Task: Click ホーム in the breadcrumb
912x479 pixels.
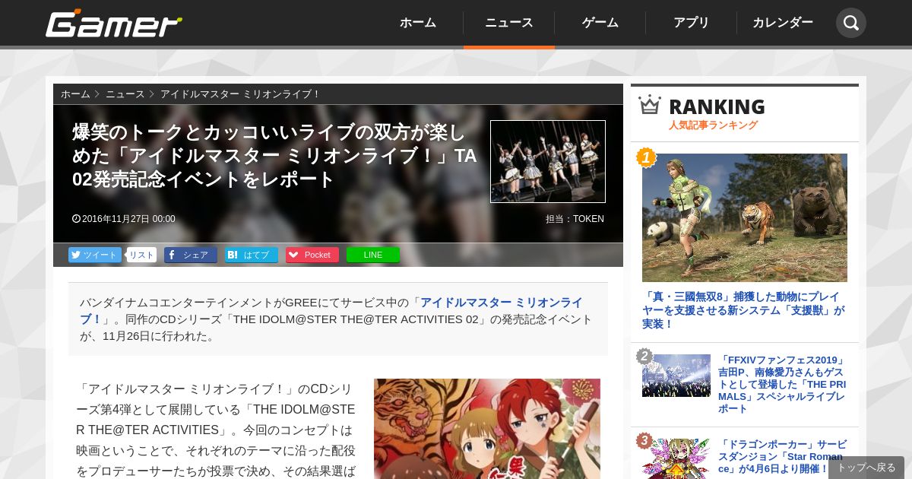Action: (x=75, y=94)
